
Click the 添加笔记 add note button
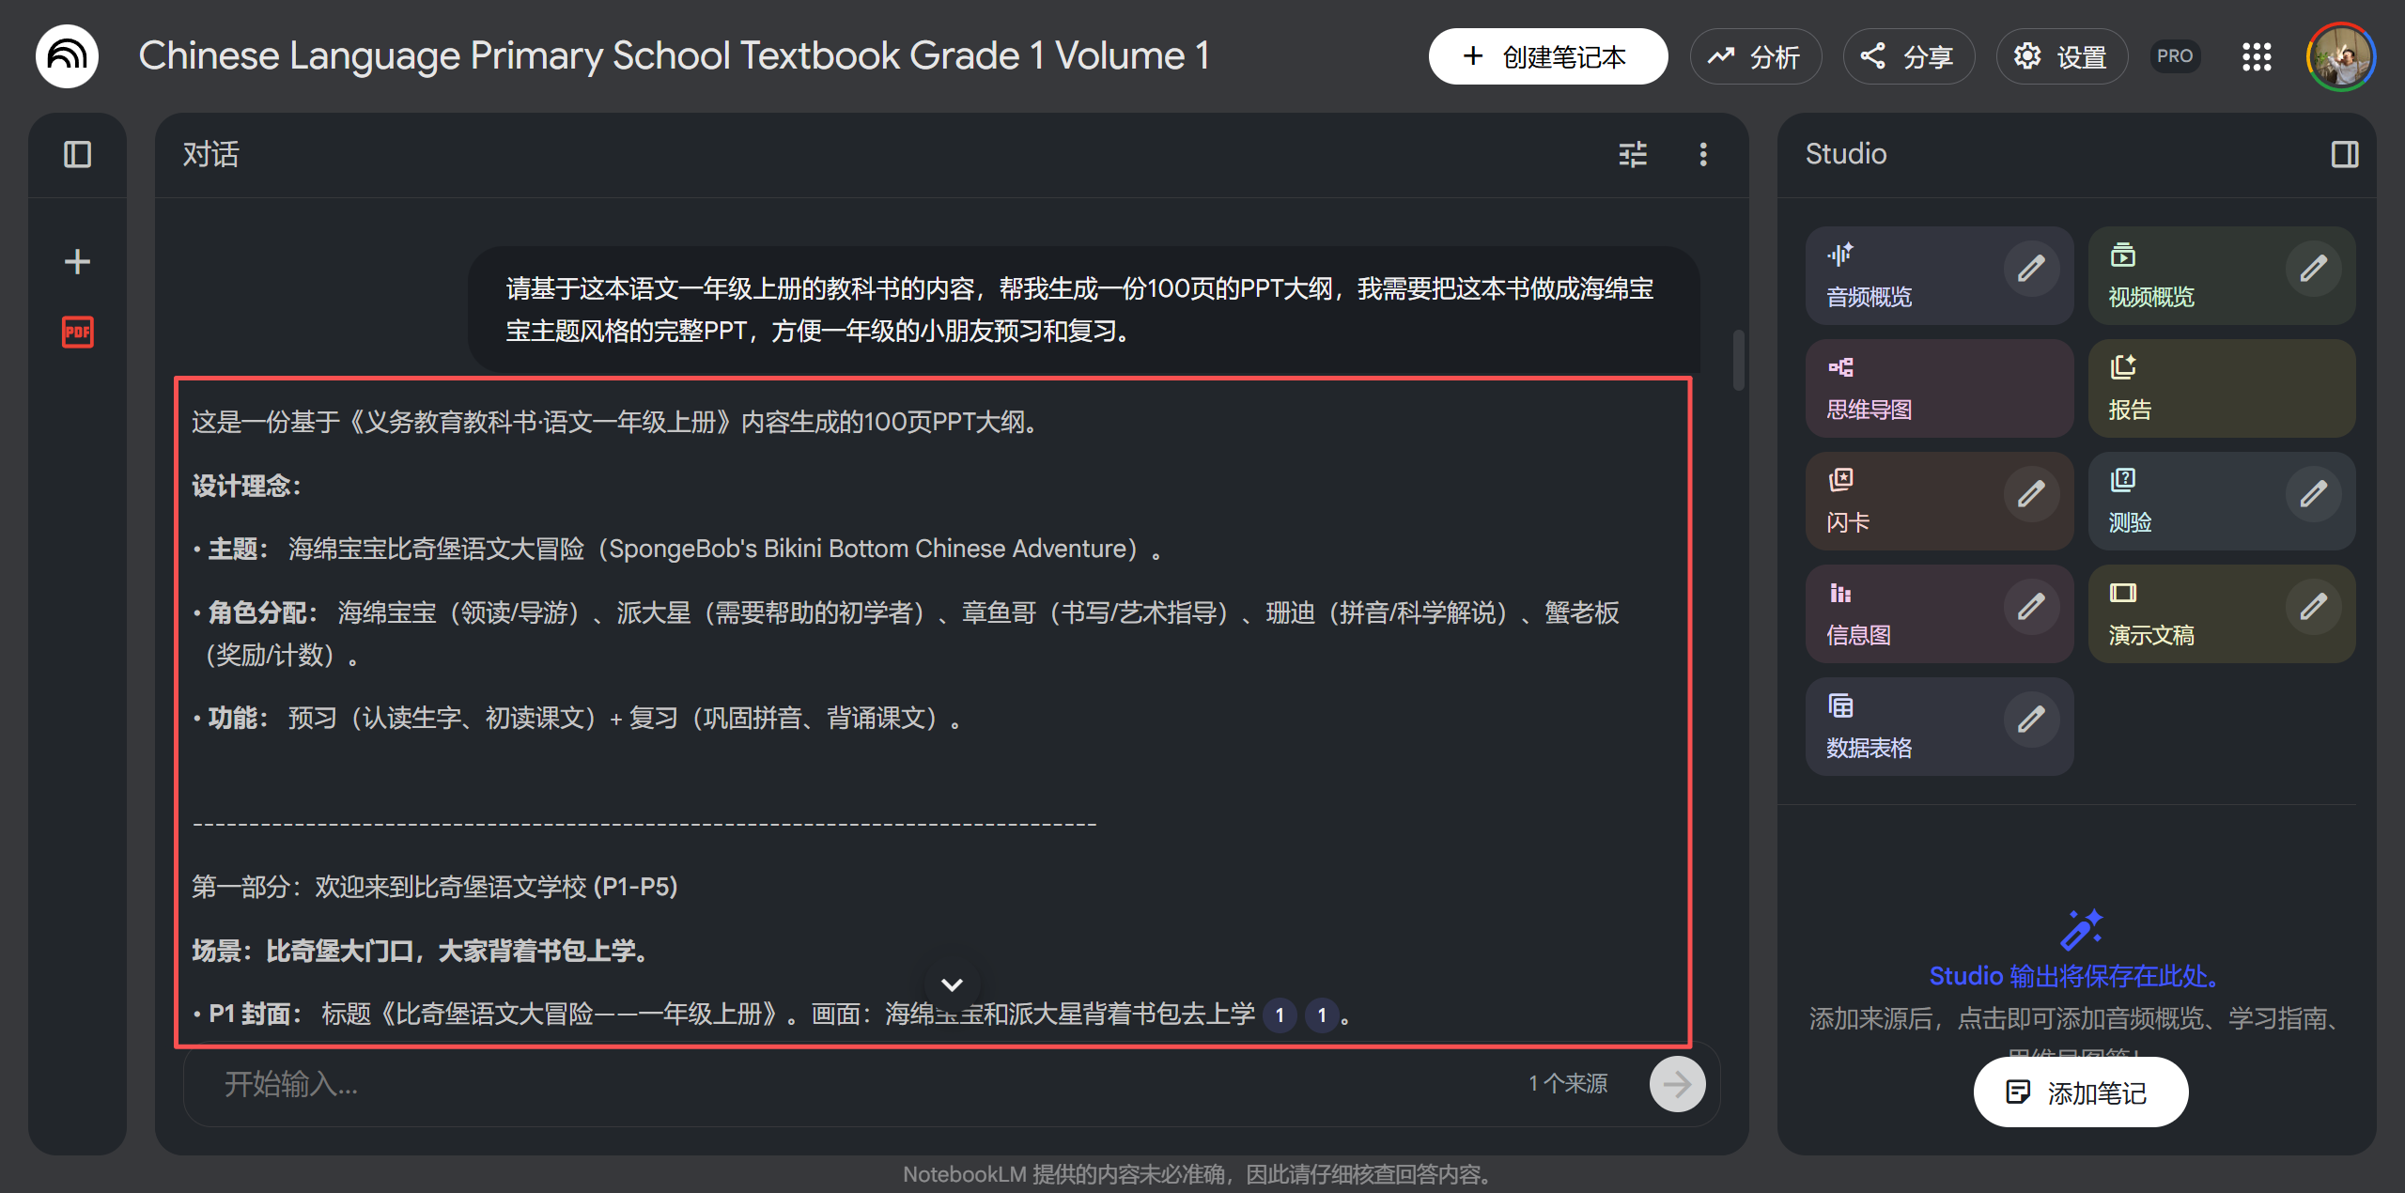tap(2082, 1092)
